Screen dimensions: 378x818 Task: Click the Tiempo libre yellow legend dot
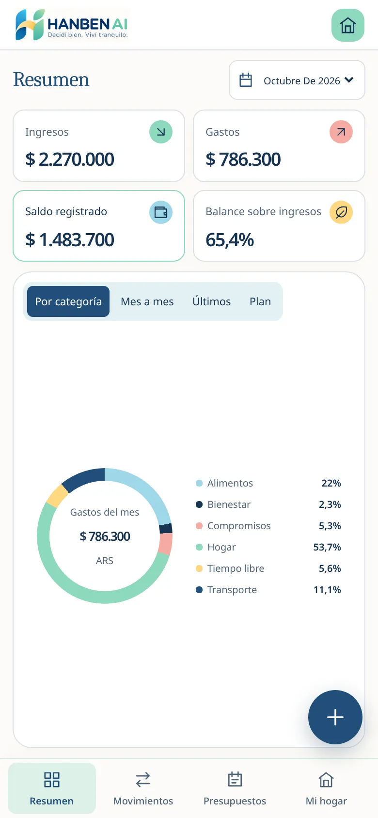pos(199,568)
